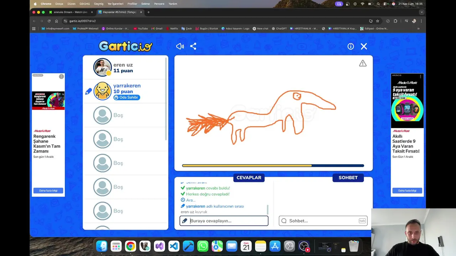Screen dimensions: 456x256
Task: Click eren uz kuyruk answer line
Action: (x=194, y=212)
